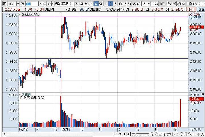Viewport: 205px width, 137px height.
Task: Click the stop playback button
Action: click(x=124, y=134)
